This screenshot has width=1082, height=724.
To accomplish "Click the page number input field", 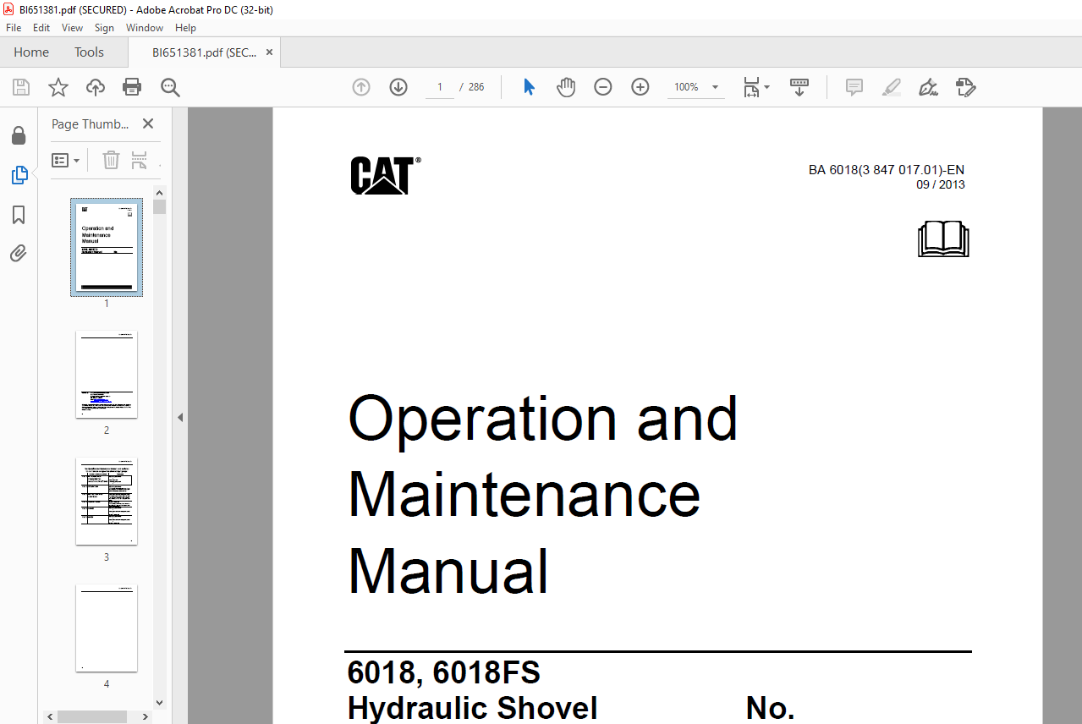I will point(440,87).
